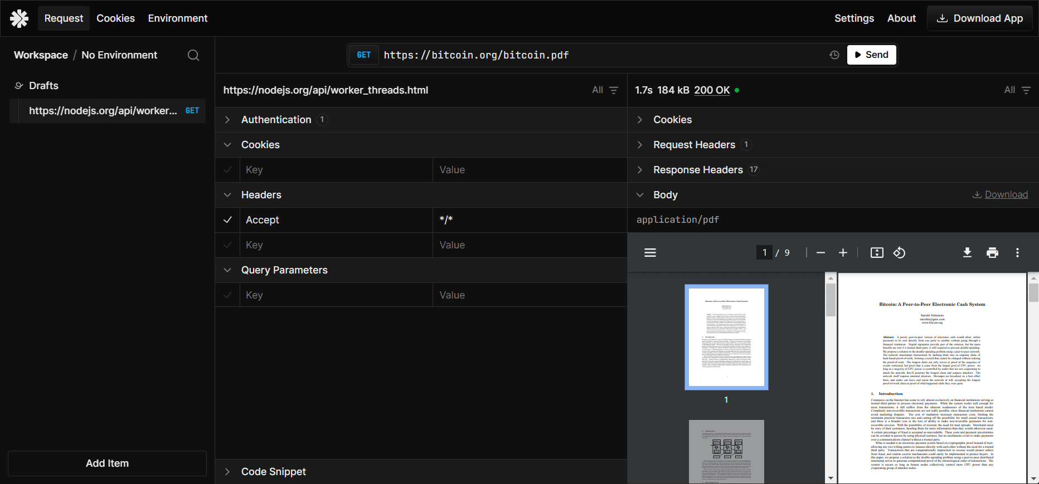Collapse the request Cookies section
This screenshot has height=484, width=1039.
(421, 145)
